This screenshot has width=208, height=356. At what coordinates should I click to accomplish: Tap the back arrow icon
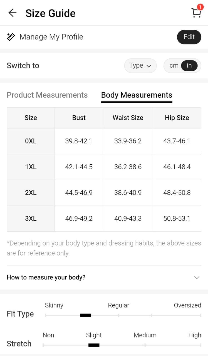point(13,13)
